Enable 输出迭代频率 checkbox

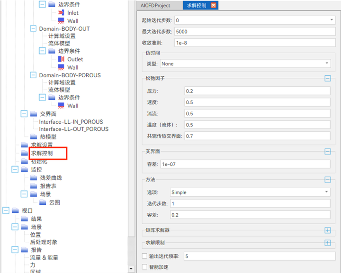pos(144,256)
